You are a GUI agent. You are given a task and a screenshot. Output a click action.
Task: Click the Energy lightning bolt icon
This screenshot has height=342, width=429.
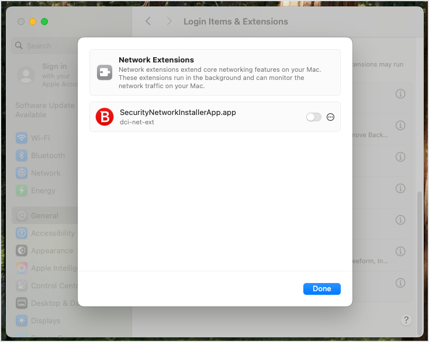pos(22,190)
